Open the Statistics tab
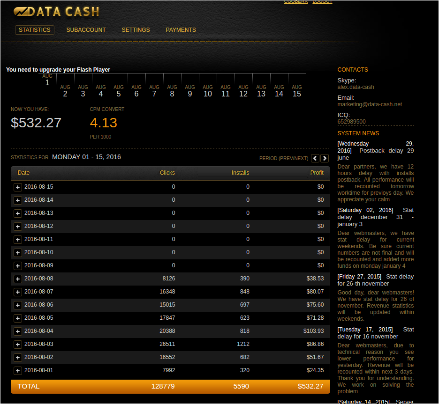Screen dimensions: 439x404 point(34,30)
